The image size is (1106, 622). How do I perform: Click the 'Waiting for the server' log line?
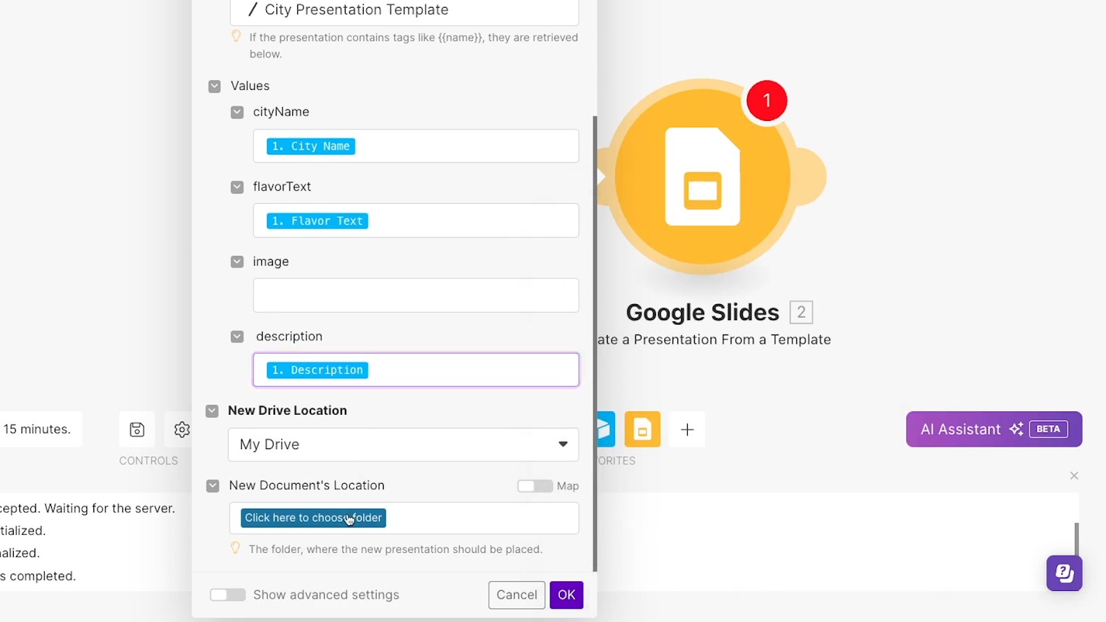88,509
